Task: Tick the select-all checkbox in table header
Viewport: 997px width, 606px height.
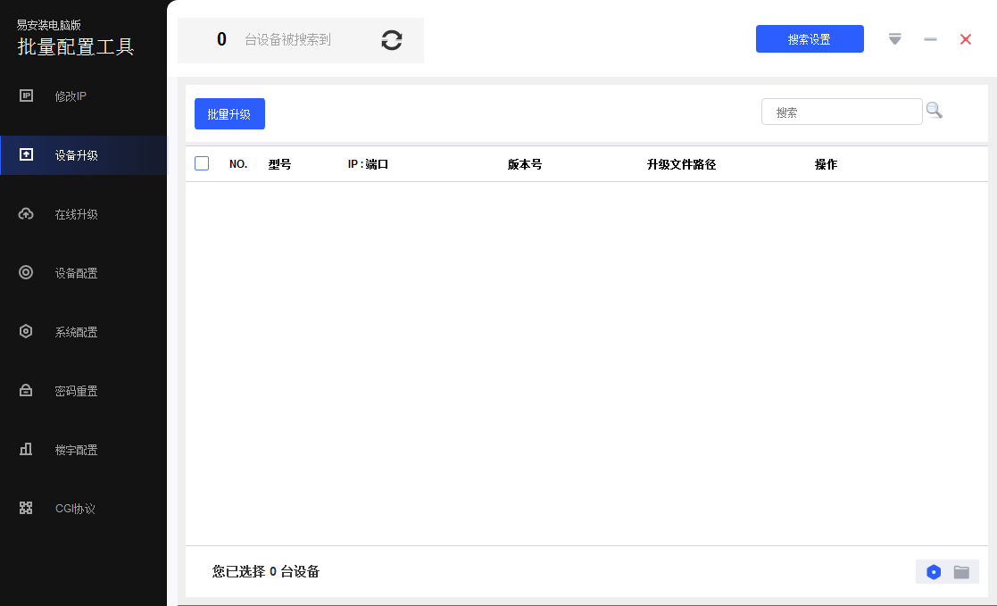Action: pyautogui.click(x=202, y=163)
